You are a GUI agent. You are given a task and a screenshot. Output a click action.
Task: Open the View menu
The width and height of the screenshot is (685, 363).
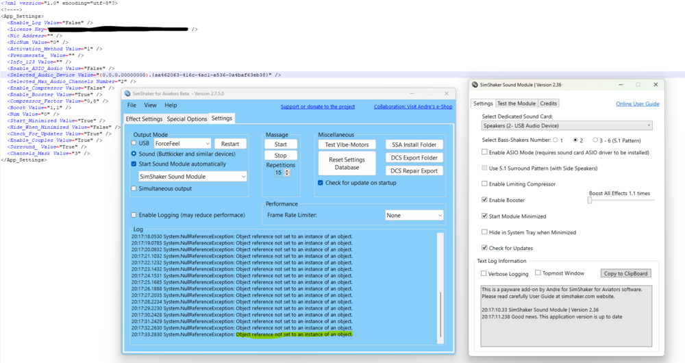[x=150, y=105]
